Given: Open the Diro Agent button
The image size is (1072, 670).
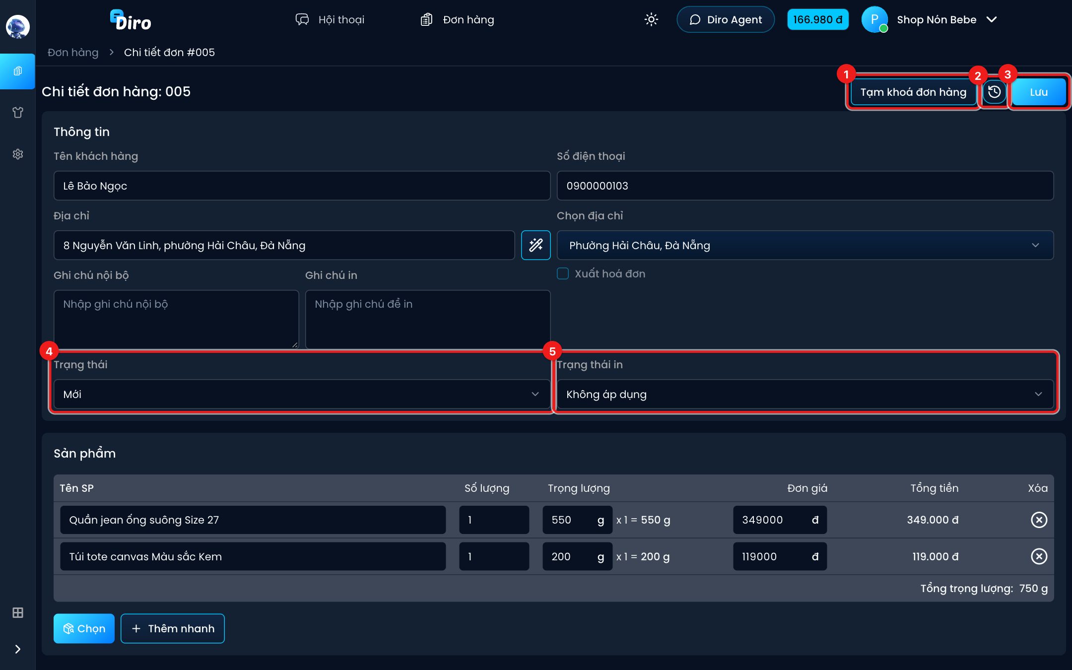Looking at the screenshot, I should tap(725, 19).
